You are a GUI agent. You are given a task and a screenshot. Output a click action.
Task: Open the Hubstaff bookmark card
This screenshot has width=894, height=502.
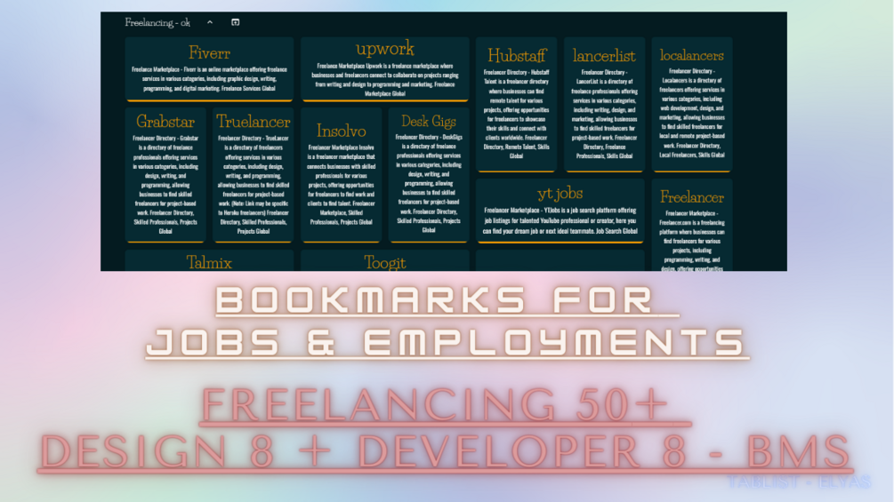point(517,105)
